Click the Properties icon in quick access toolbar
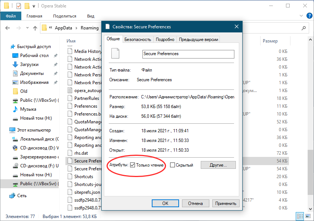The height and width of the screenshot is (221, 314). pos(19,6)
